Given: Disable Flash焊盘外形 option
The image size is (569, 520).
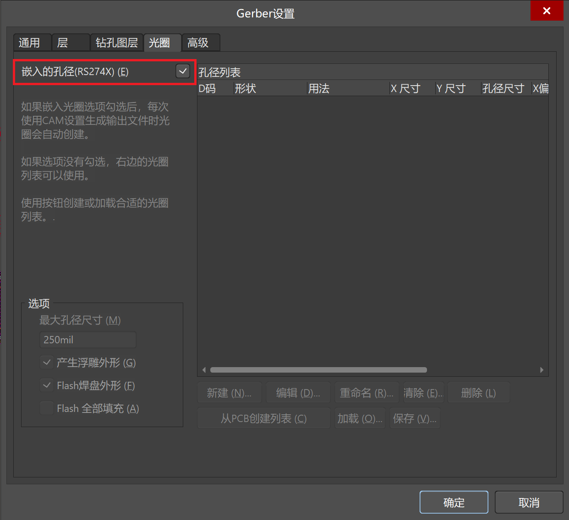Looking at the screenshot, I should 47,385.
